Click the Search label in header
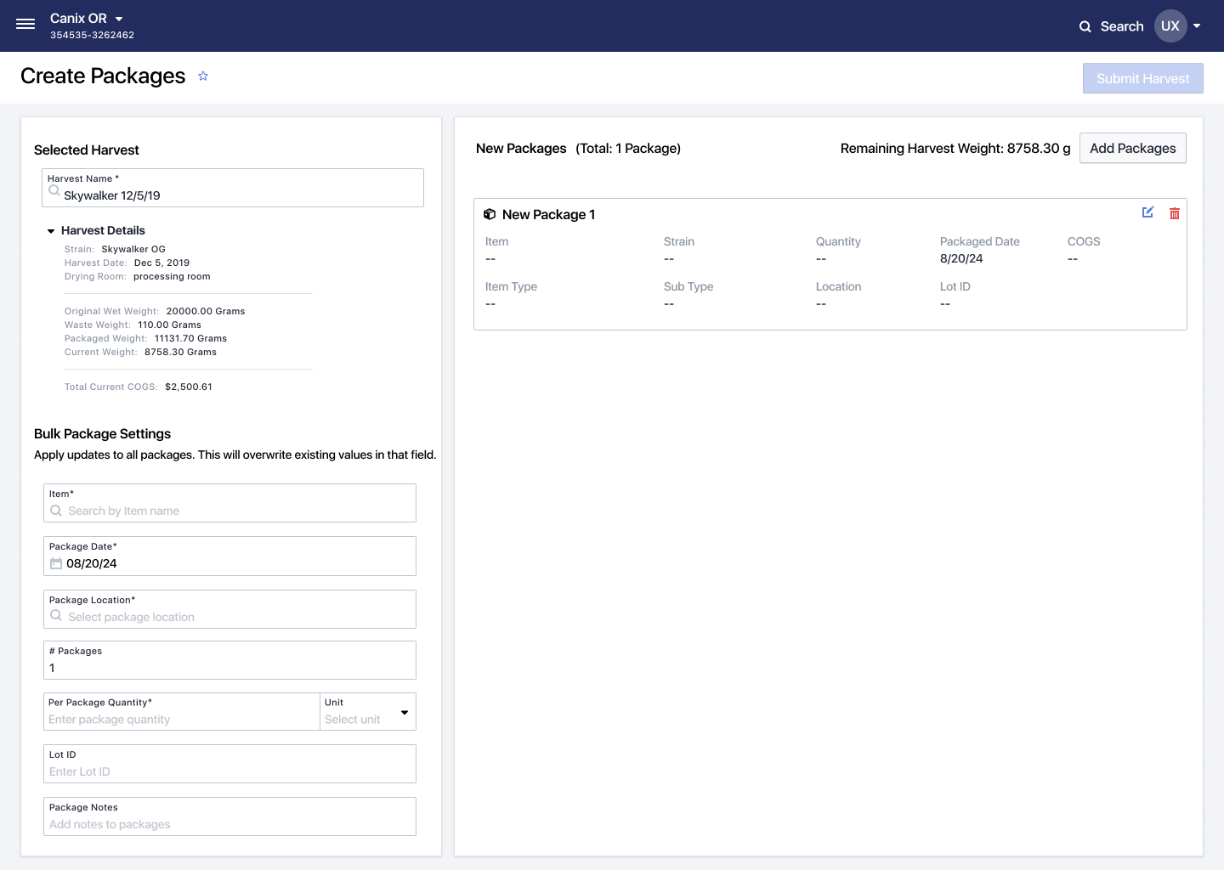Screen dimensions: 1224x870 1122,26
